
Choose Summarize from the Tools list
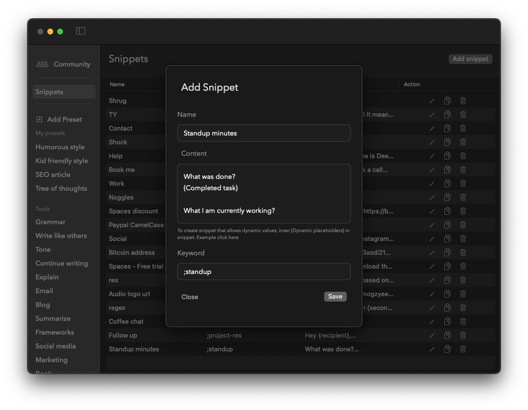point(53,318)
